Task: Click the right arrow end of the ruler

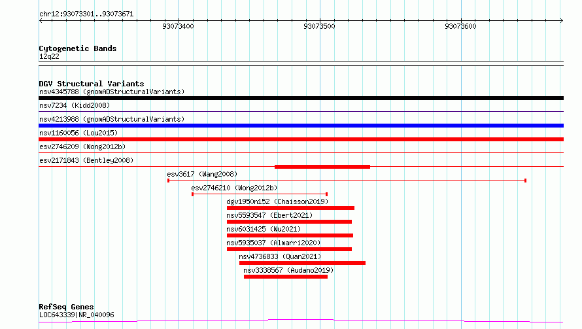Action: coord(561,21)
